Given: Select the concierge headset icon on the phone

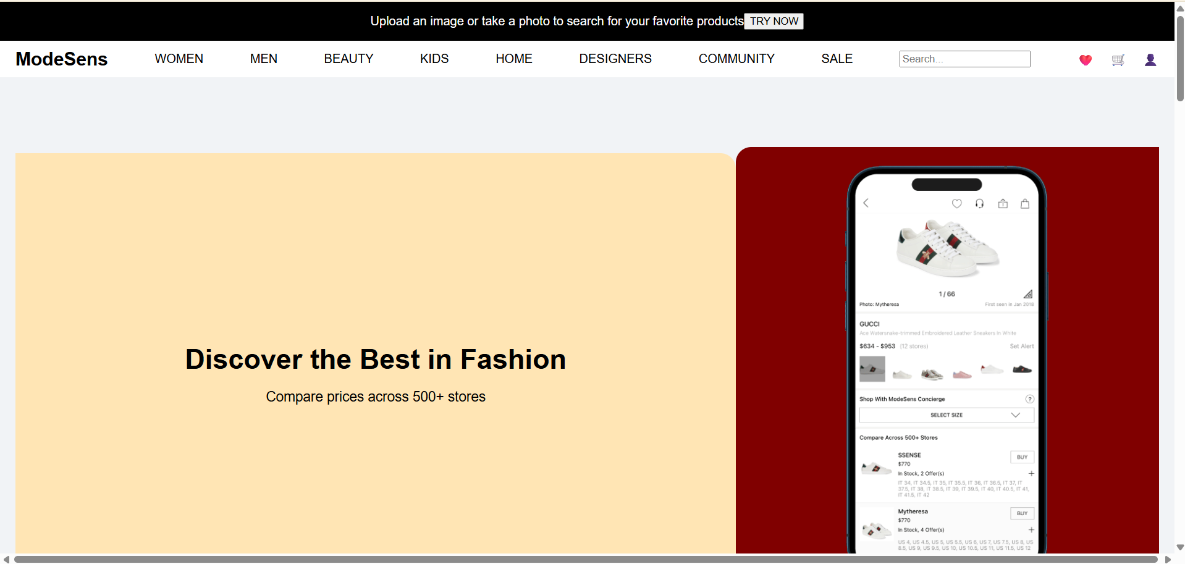Looking at the screenshot, I should pos(980,203).
